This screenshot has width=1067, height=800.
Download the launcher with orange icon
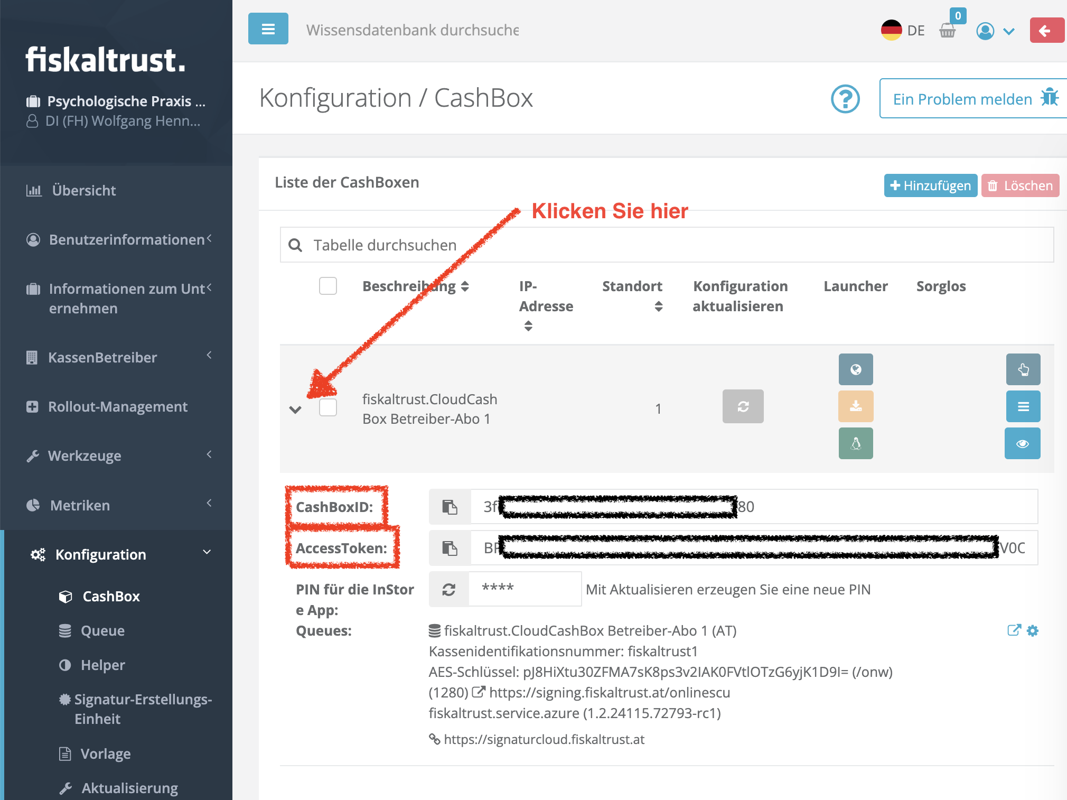[856, 406]
